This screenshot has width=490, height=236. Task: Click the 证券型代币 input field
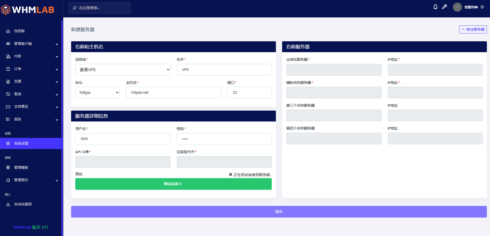[224, 162]
